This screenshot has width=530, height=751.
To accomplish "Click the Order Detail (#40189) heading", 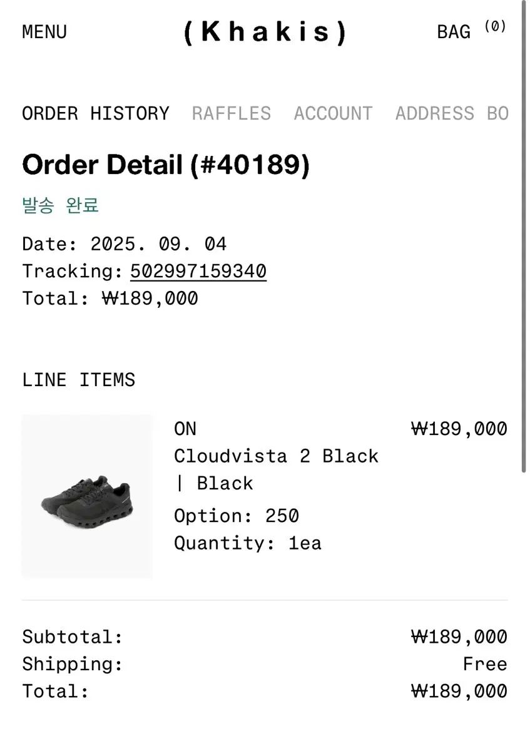I will coord(166,165).
